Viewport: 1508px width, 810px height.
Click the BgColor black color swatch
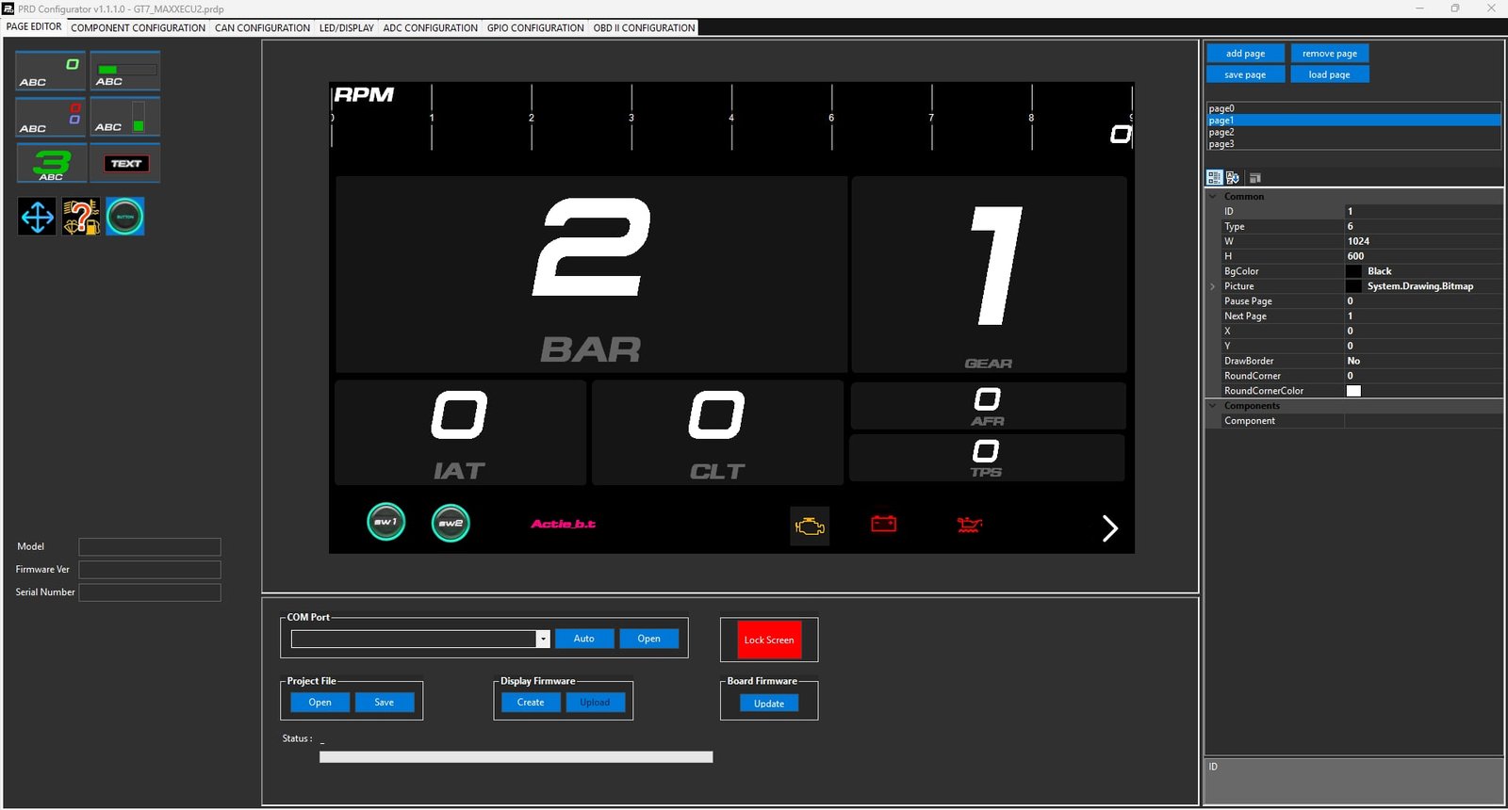point(1353,271)
